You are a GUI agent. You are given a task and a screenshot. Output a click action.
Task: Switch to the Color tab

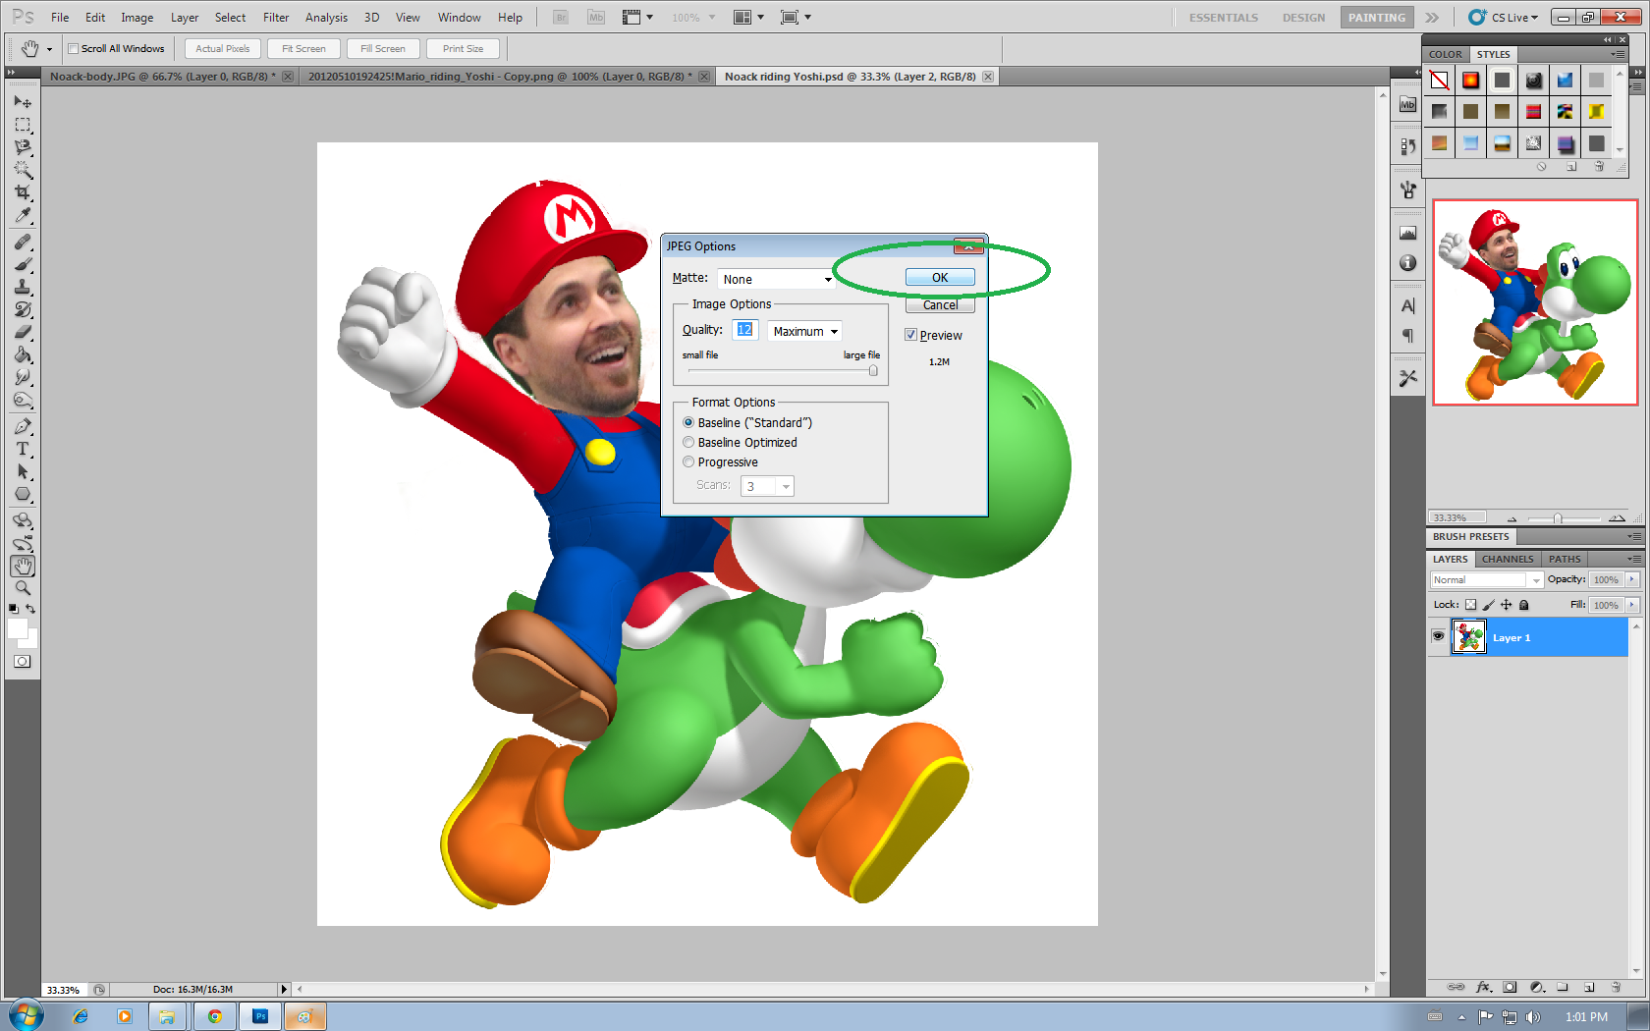click(x=1445, y=54)
